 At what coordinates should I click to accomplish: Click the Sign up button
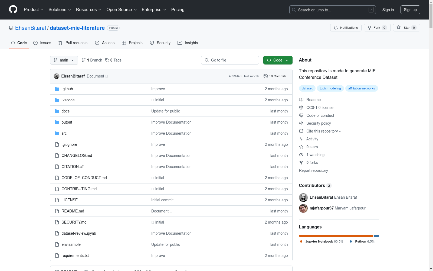pos(410,10)
